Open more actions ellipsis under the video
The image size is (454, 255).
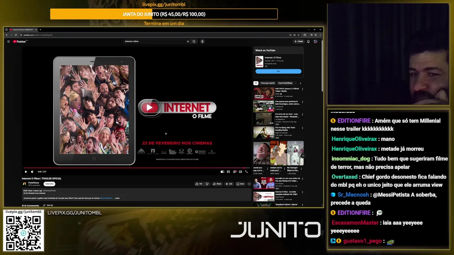(249, 184)
